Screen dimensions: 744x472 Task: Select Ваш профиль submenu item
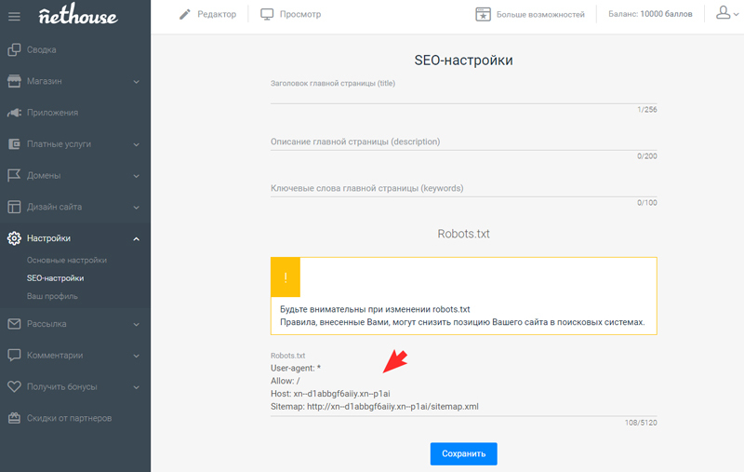pyautogui.click(x=52, y=296)
